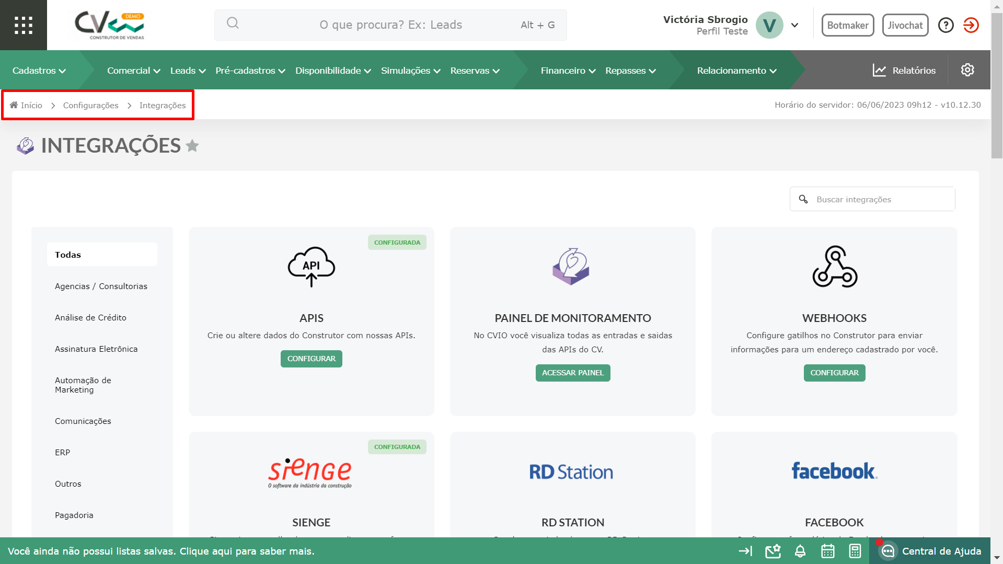Image resolution: width=1003 pixels, height=564 pixels.
Task: Click the collapse arrow icon in footer
Action: coord(745,551)
